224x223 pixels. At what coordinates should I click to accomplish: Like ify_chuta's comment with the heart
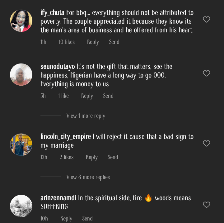[x=207, y=20]
